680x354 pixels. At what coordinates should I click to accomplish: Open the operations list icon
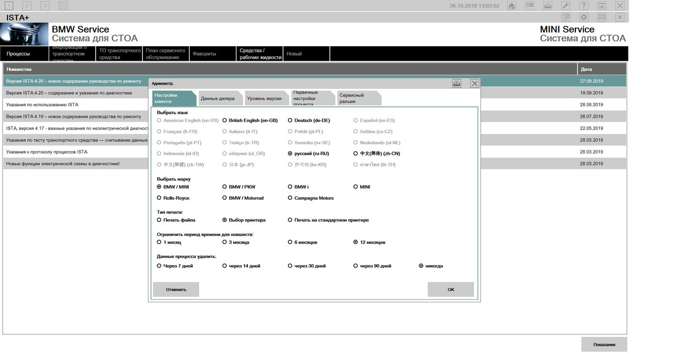(x=63, y=6)
